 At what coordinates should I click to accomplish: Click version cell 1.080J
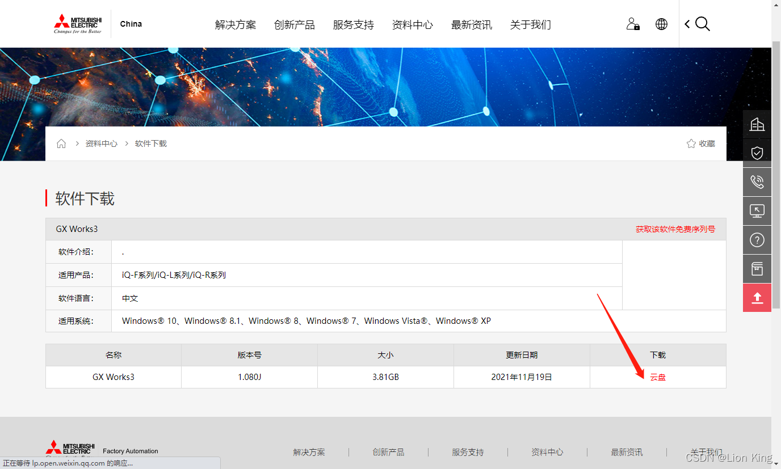(250, 377)
